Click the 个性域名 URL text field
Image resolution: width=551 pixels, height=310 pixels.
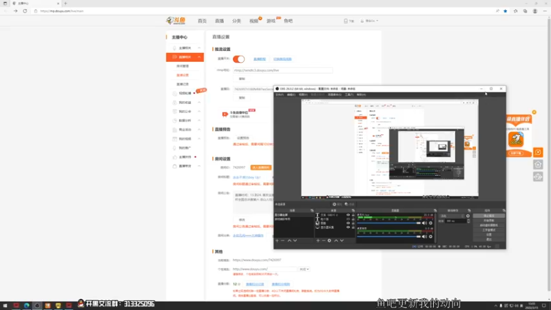264,269
